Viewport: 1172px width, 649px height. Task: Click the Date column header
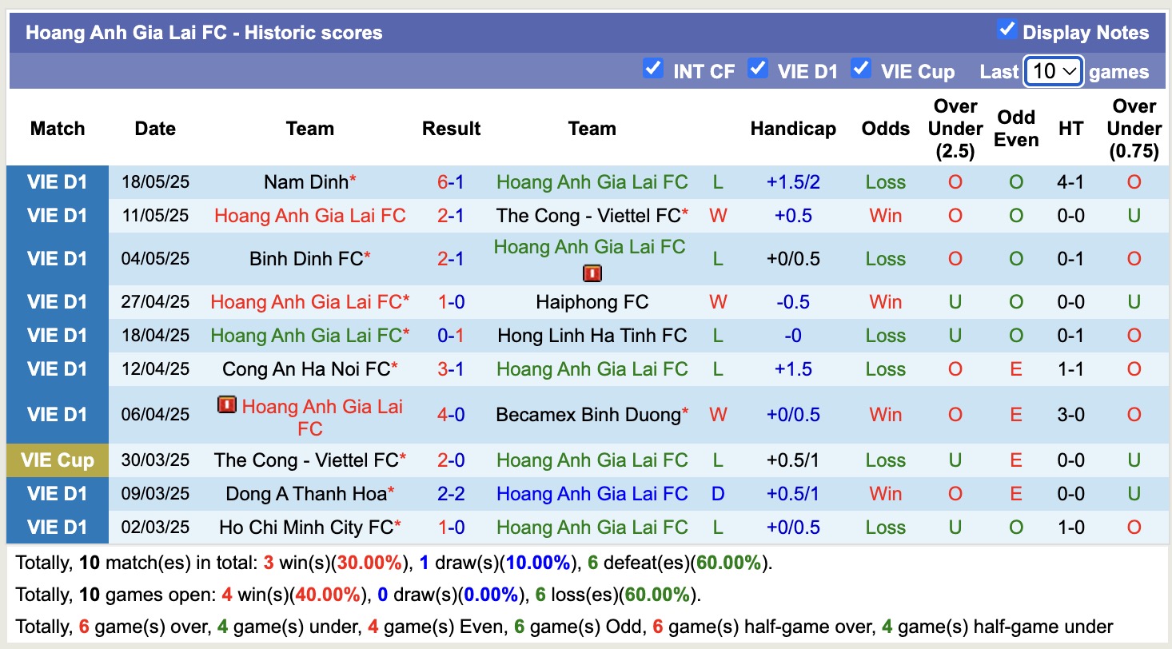coord(154,128)
